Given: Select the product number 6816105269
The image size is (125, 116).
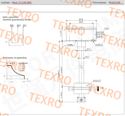Looking at the screenshot, I should pyautogui.click(x=115, y=3).
